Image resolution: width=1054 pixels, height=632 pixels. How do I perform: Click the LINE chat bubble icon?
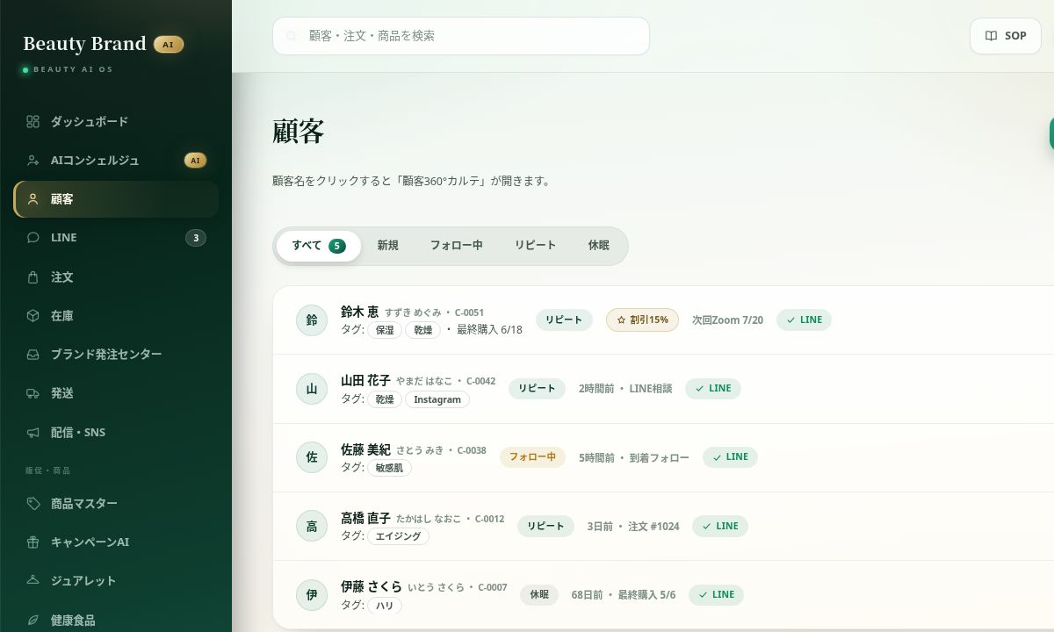(33, 238)
